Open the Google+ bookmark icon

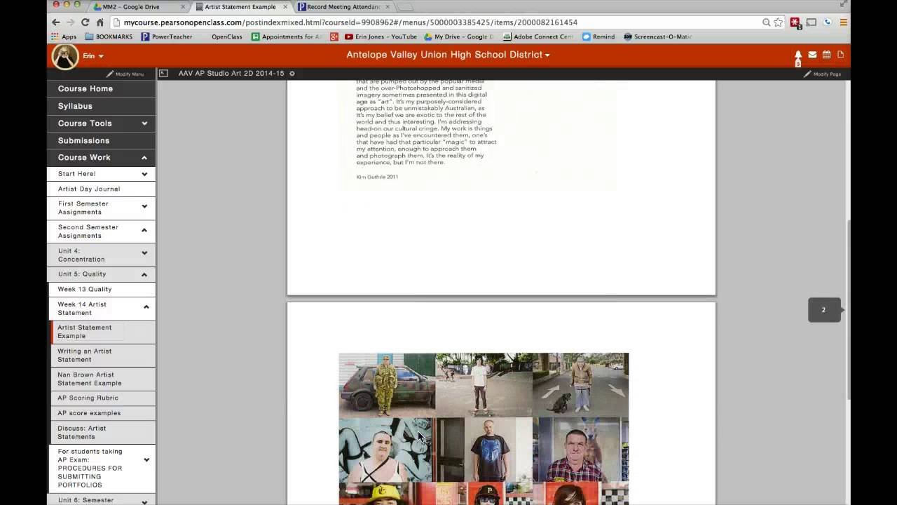(x=334, y=36)
